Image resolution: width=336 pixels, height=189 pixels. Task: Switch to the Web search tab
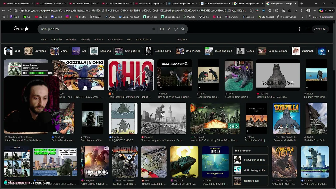129,40
